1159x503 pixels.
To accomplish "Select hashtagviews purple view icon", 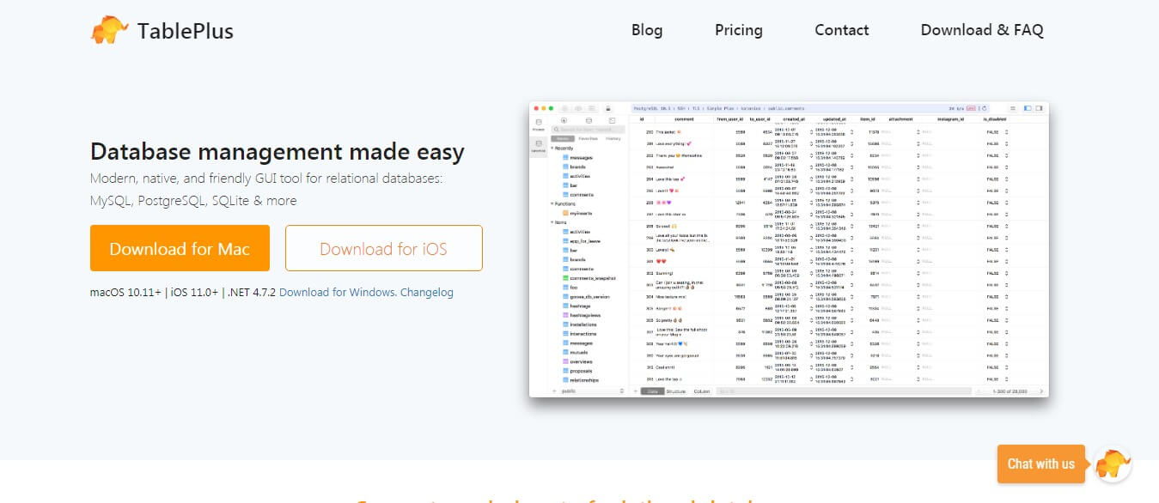I will click(x=565, y=315).
